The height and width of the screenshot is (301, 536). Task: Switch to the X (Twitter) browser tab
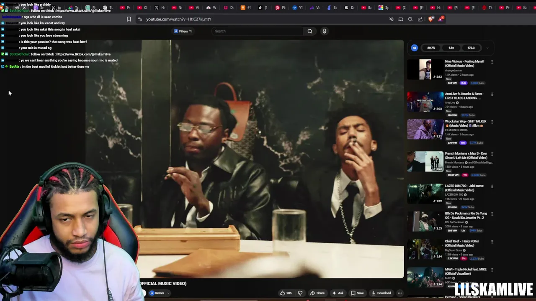tap(160, 8)
